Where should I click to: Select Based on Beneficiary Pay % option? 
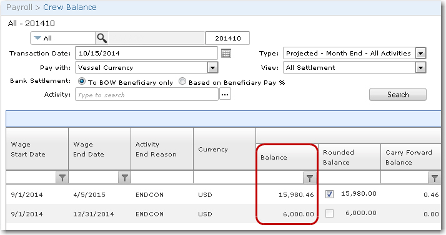click(182, 82)
